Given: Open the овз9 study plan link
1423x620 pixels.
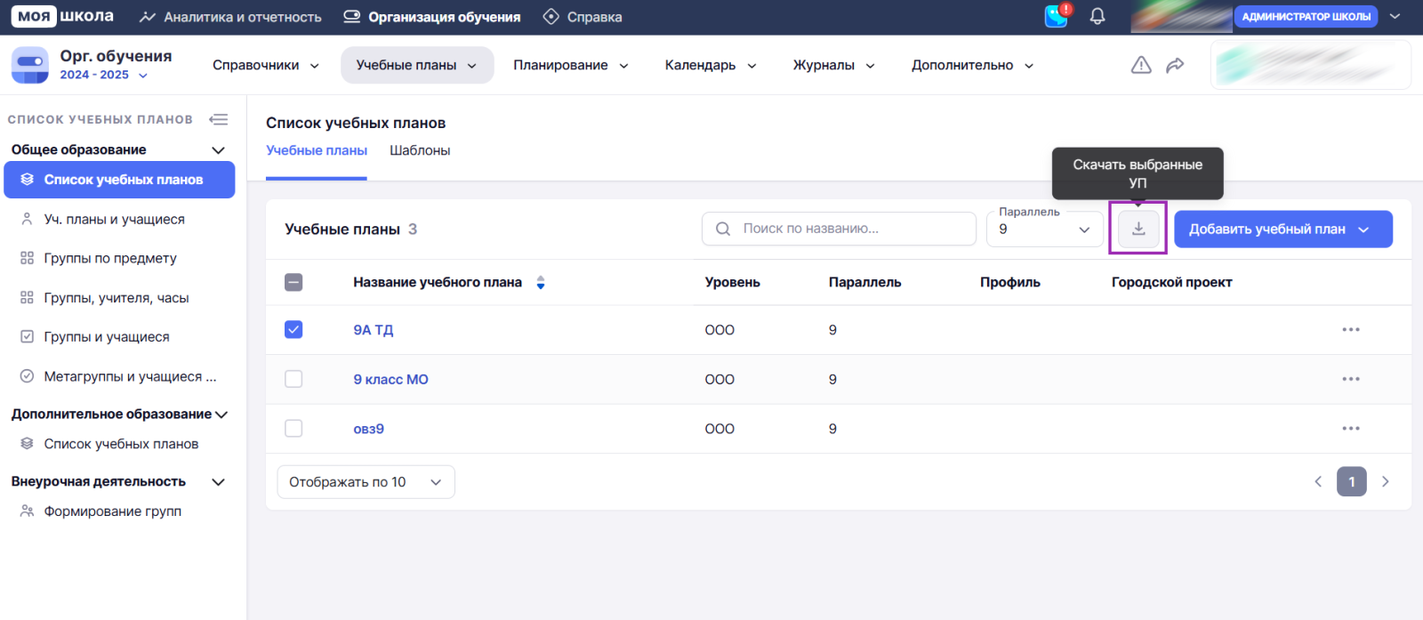Looking at the screenshot, I should click(x=368, y=429).
